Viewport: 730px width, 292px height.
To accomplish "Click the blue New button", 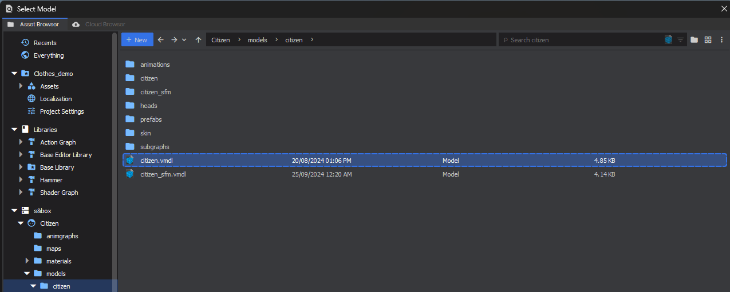I will tap(137, 39).
